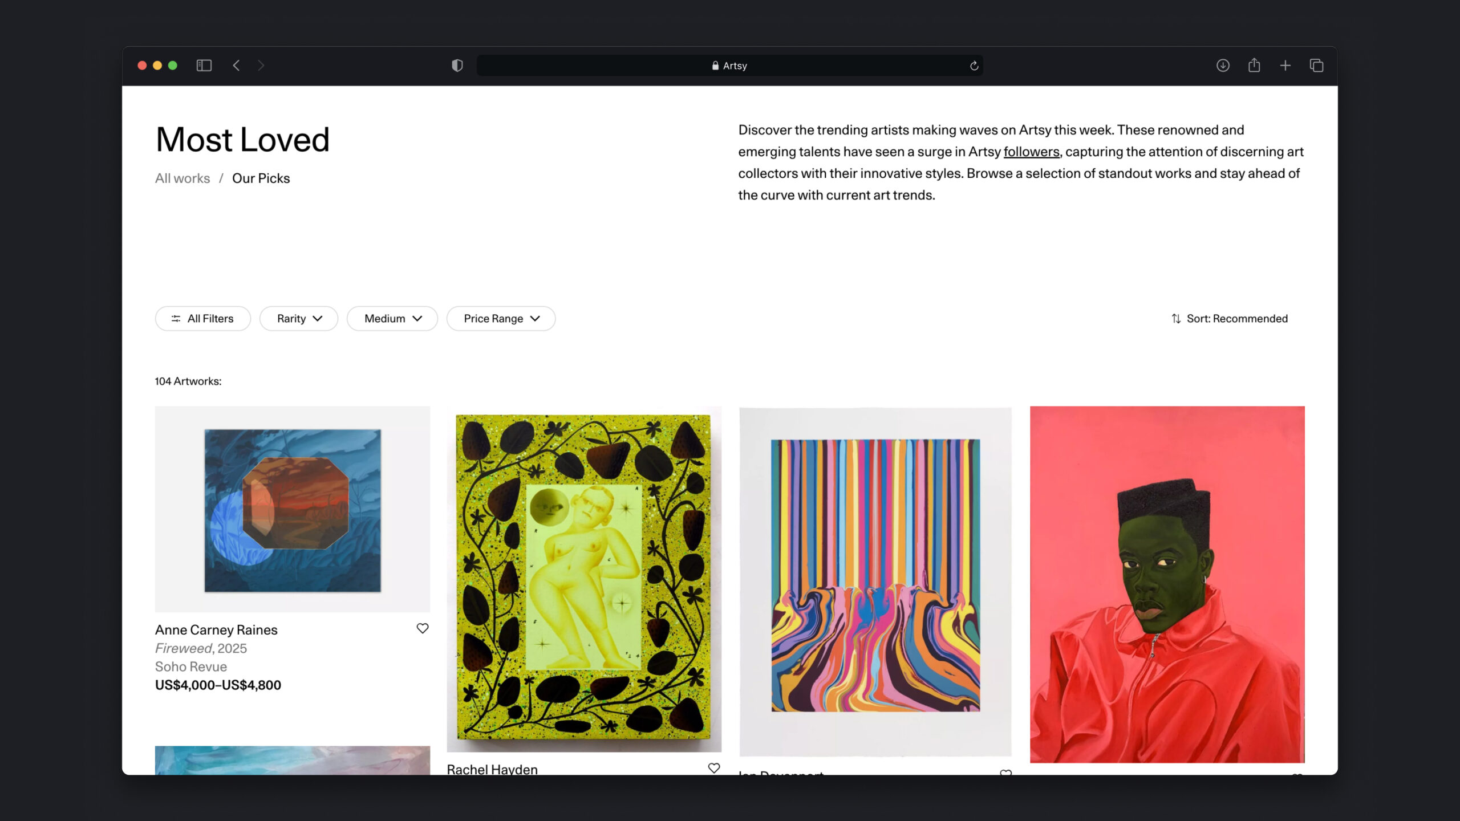Show the tab overview icon
Viewport: 1460px width, 821px height.
1316,66
